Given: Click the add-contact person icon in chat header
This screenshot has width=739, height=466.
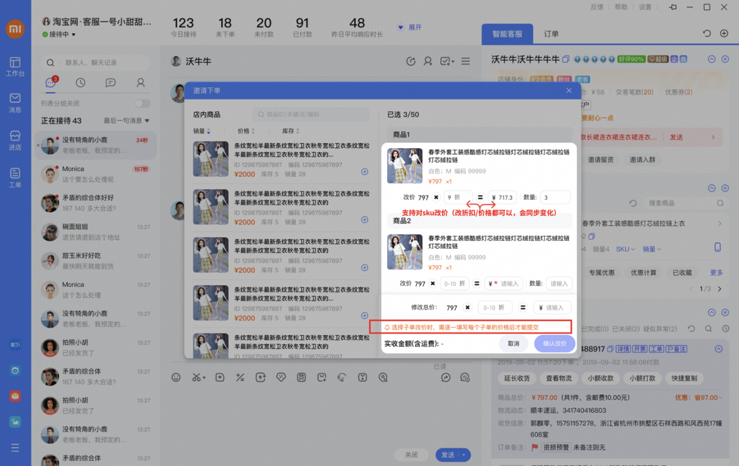Looking at the screenshot, I should tap(428, 61).
